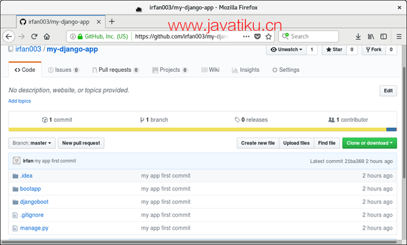
Task: Open the .gitignore file
Action: coord(32,215)
